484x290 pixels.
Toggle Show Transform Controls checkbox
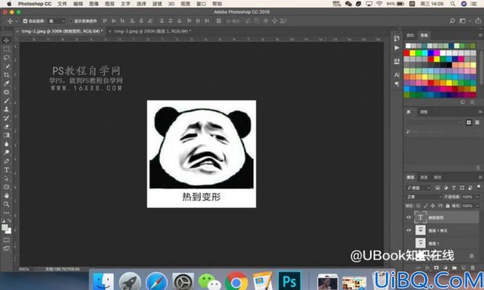71,21
